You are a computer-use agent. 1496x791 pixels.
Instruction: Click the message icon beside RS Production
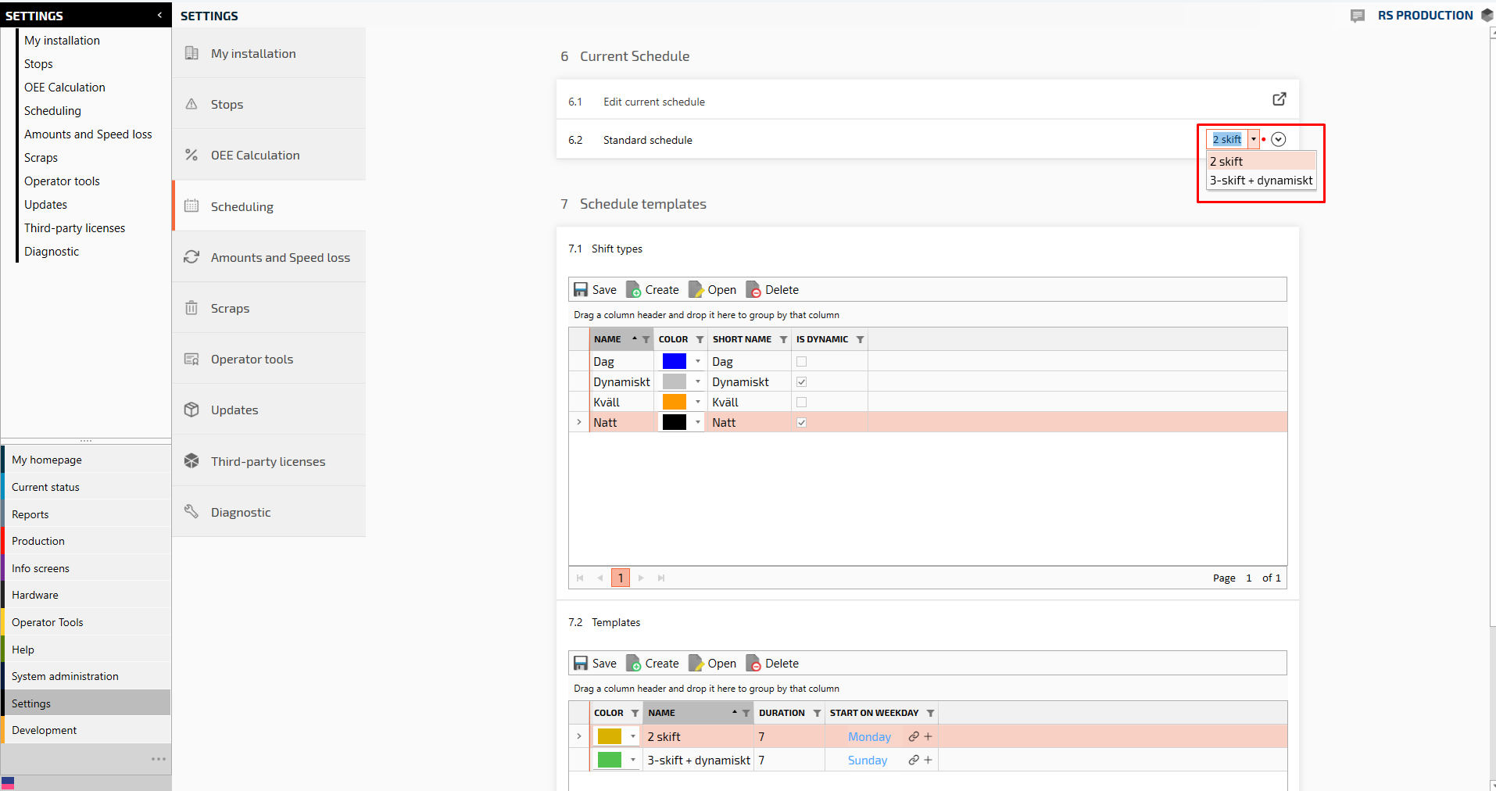point(1358,16)
